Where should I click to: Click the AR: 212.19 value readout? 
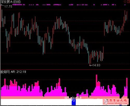(x=18, y=72)
